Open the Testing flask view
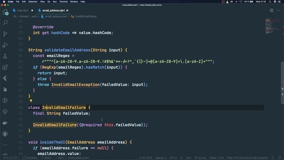This screenshot has height=160, width=284. (x=5, y=56)
